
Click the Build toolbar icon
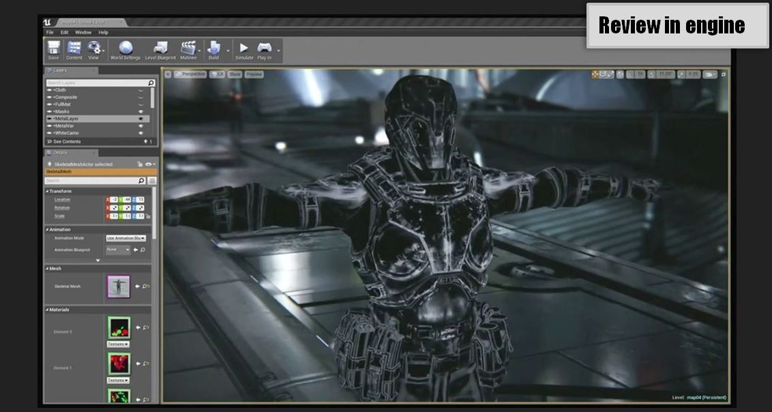click(x=213, y=48)
